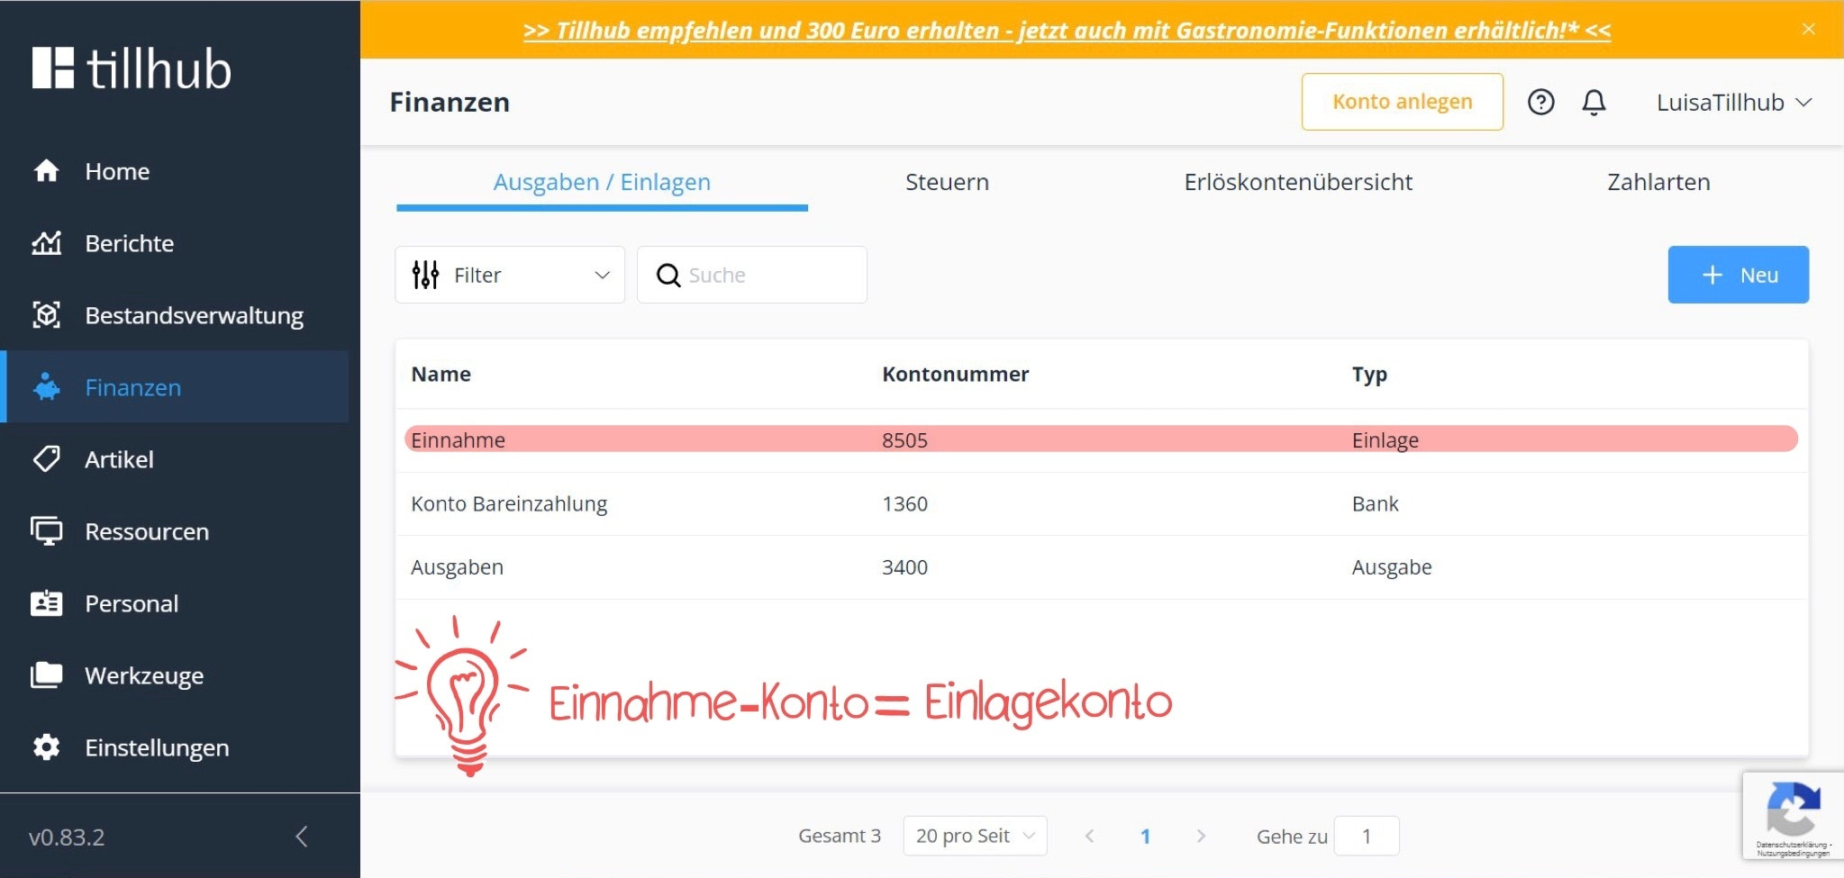Screen dimensions: 1844x878
Task: Click the Artikel tag icon
Action: (x=46, y=459)
